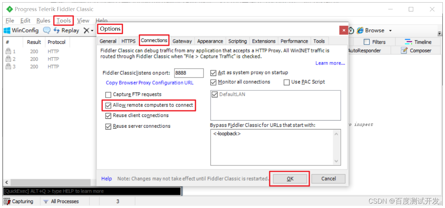The width and height of the screenshot is (445, 208).
Task: Click OK to save options
Action: pyautogui.click(x=290, y=179)
